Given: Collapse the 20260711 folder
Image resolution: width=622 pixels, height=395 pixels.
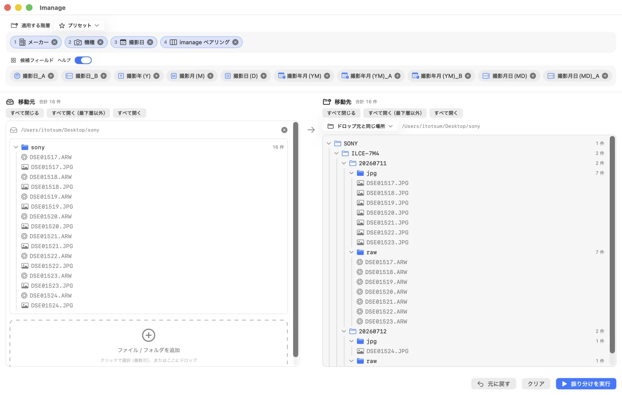Looking at the screenshot, I should [x=344, y=163].
